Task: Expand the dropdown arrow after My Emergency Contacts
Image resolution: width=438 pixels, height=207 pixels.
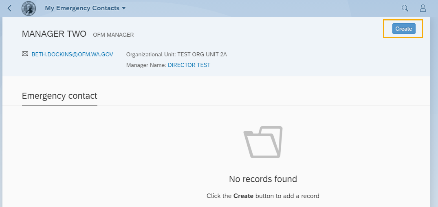Action: tap(124, 8)
